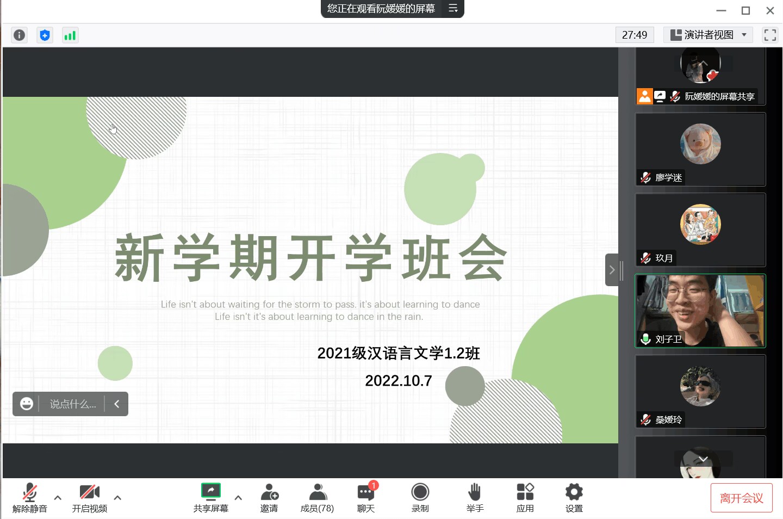Open the meeting info icon
Screen dimensions: 783x519
click(19, 35)
